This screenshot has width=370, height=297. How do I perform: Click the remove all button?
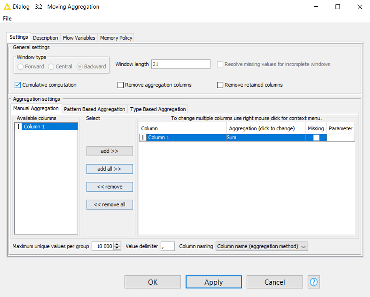pyautogui.click(x=109, y=204)
